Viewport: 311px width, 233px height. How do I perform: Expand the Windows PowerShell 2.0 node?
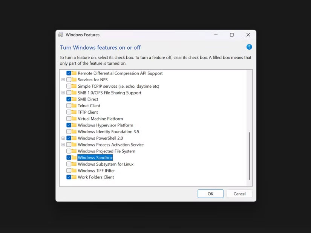[63, 138]
